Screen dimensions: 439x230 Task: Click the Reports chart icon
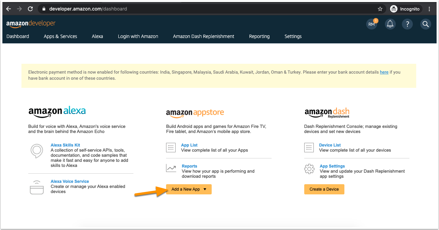tap(171, 168)
